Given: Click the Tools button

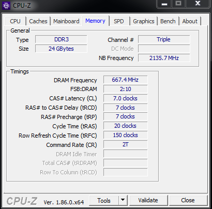Looking at the screenshot, I should coord(104,200).
